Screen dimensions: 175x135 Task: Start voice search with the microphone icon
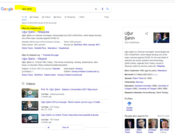[x=102, y=9]
